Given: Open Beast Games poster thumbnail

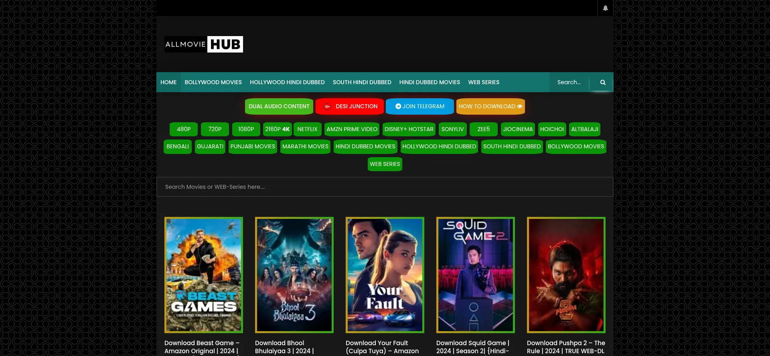Looking at the screenshot, I should click(204, 275).
